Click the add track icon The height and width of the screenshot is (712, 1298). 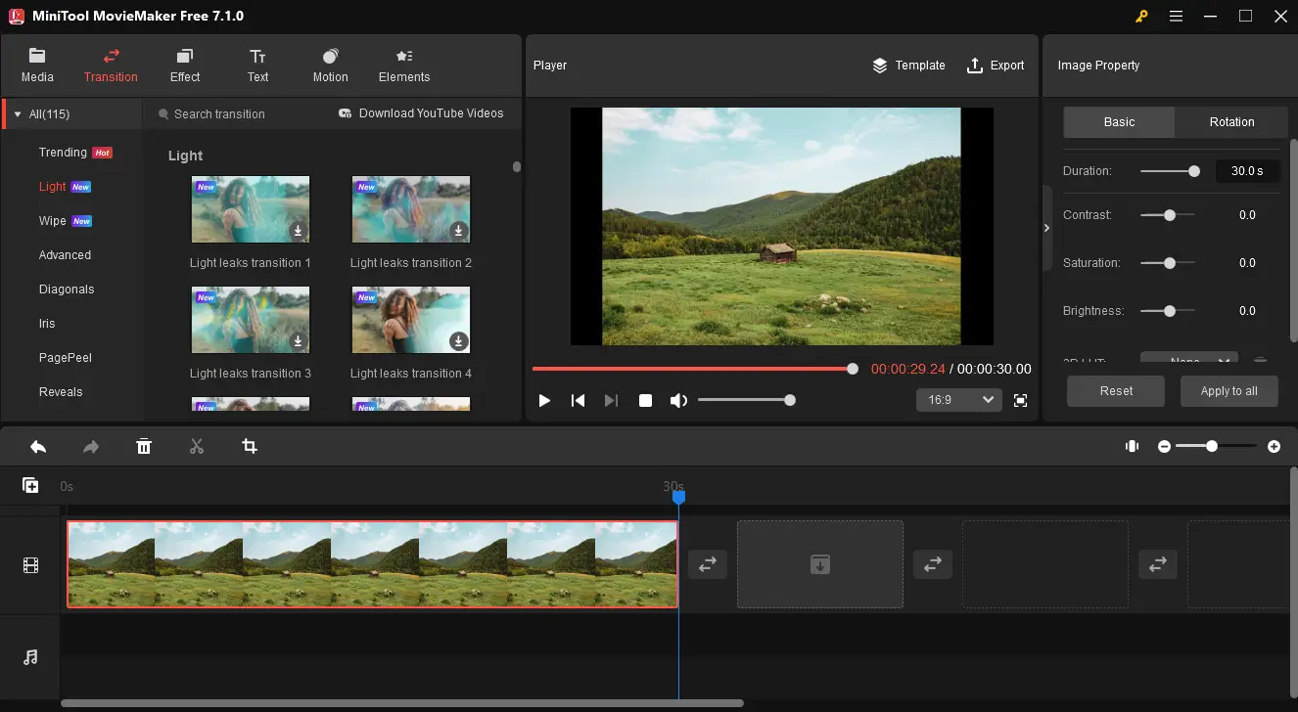pos(30,485)
